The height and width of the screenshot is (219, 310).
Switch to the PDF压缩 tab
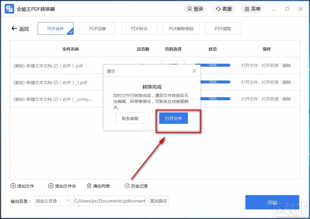pos(98,28)
